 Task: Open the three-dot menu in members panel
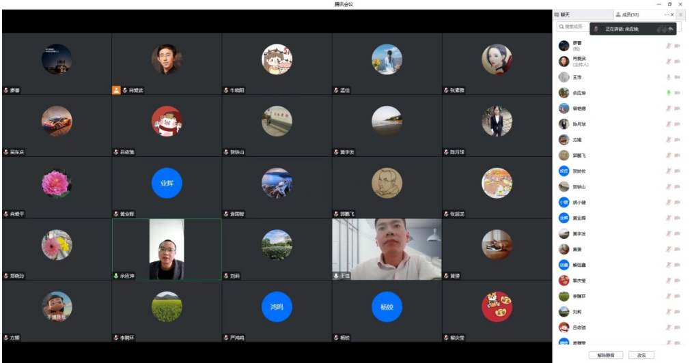tap(667, 14)
